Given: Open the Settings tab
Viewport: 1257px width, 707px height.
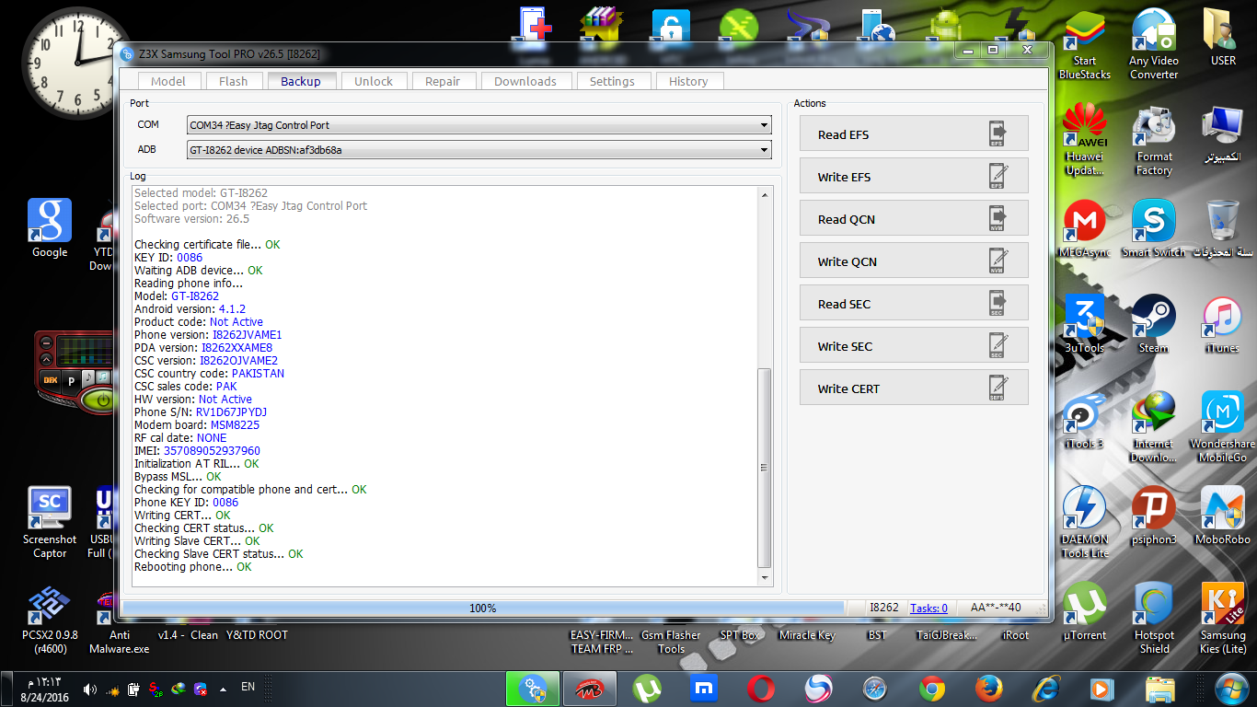Looking at the screenshot, I should coord(612,81).
